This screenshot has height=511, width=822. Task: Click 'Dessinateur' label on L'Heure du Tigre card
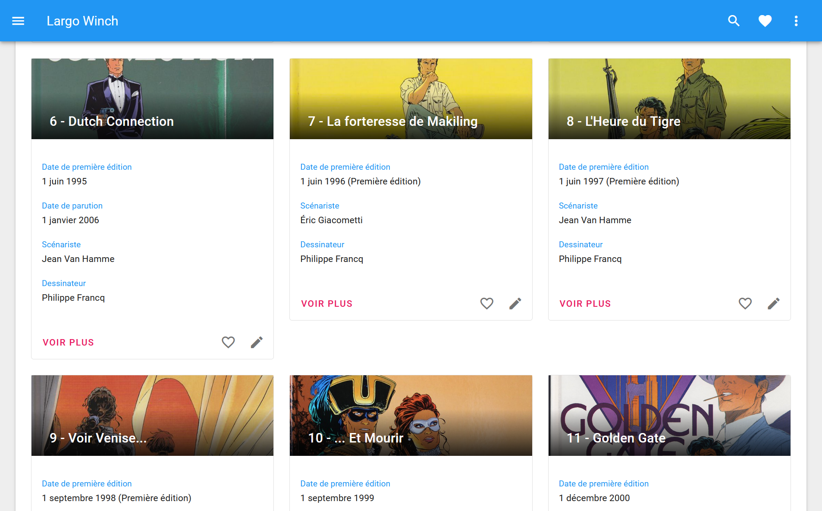point(580,244)
